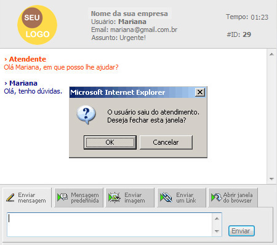Click the Mariana sender name in chat
Screen dimensions: 277x245
[23, 83]
